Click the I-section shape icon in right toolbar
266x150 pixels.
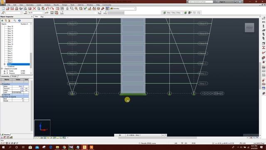click(264, 47)
